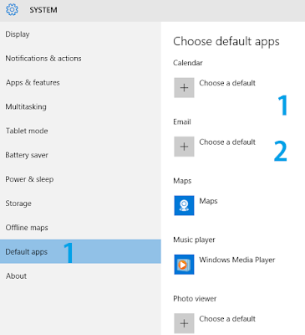Screen dimensions: 305x335
Task: Click the Windows Media Player icon
Action: 184,265
